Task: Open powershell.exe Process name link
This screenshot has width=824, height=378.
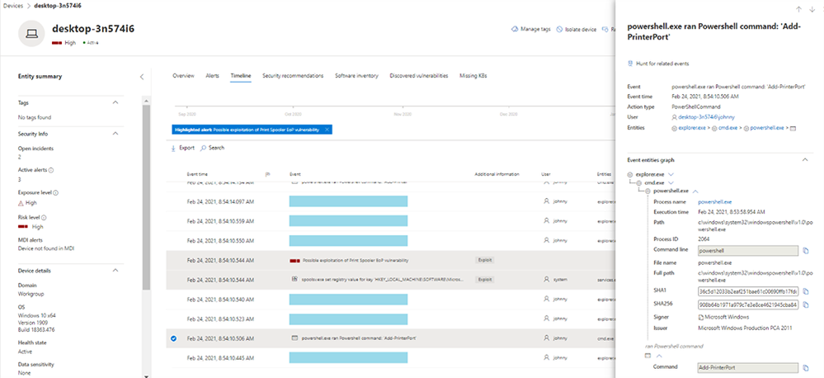Action: click(x=714, y=202)
